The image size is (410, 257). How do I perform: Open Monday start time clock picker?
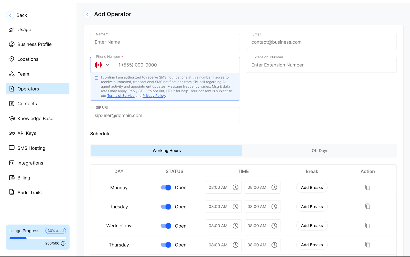pos(235,187)
